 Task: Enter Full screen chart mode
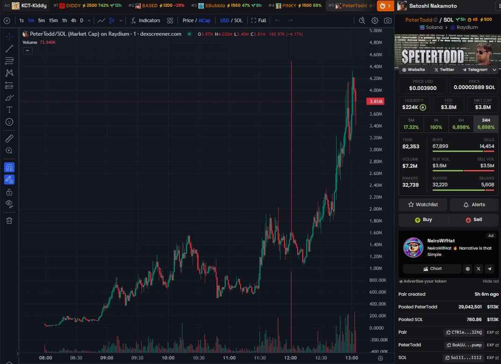[259, 21]
